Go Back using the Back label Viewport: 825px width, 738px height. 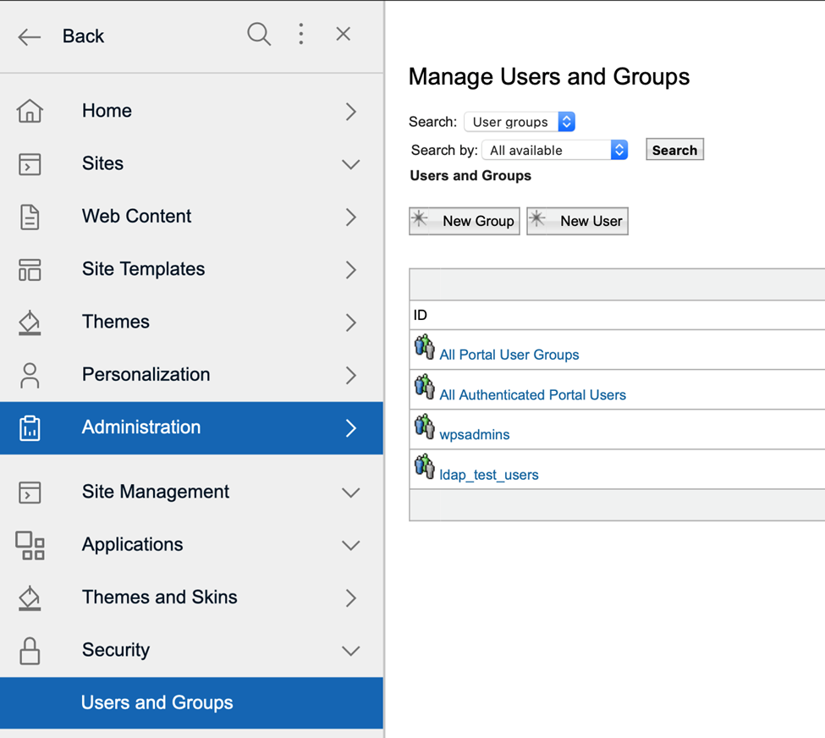(83, 36)
